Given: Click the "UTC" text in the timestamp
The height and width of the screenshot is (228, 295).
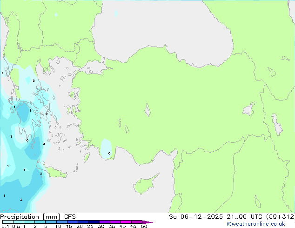Looking at the screenshot, I should (256, 217).
